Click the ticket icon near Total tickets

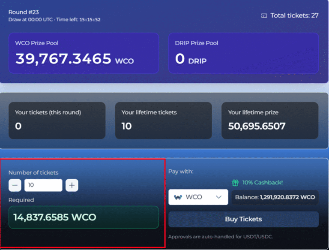pyautogui.click(x=264, y=15)
